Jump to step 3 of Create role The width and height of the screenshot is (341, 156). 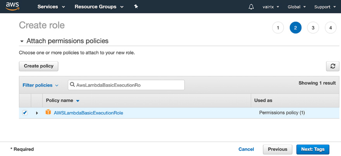coord(313,28)
